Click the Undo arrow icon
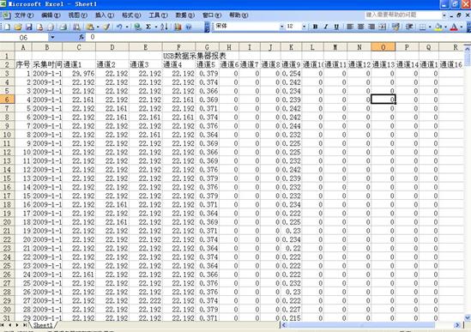Screen dimensions: 471x332 click(119, 27)
